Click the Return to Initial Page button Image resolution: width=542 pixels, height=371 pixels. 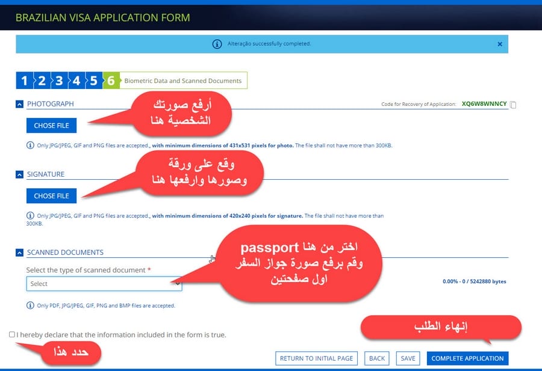tap(316, 358)
